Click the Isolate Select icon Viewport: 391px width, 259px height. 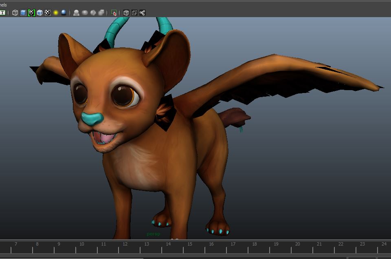(x=114, y=13)
